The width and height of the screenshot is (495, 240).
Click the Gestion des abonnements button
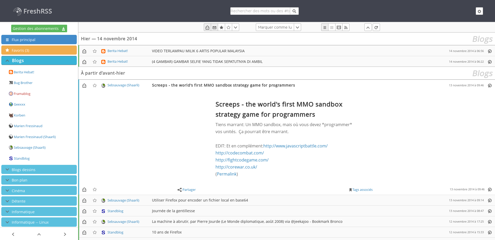click(39, 29)
